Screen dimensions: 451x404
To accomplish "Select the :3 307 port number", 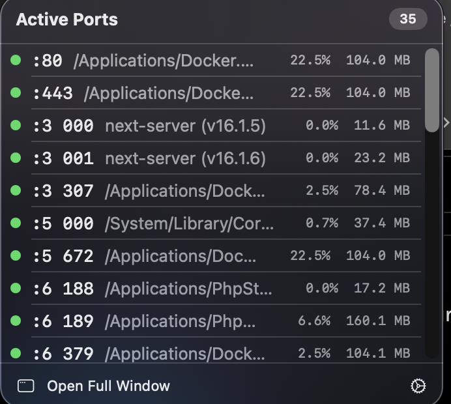I will pos(63,191).
